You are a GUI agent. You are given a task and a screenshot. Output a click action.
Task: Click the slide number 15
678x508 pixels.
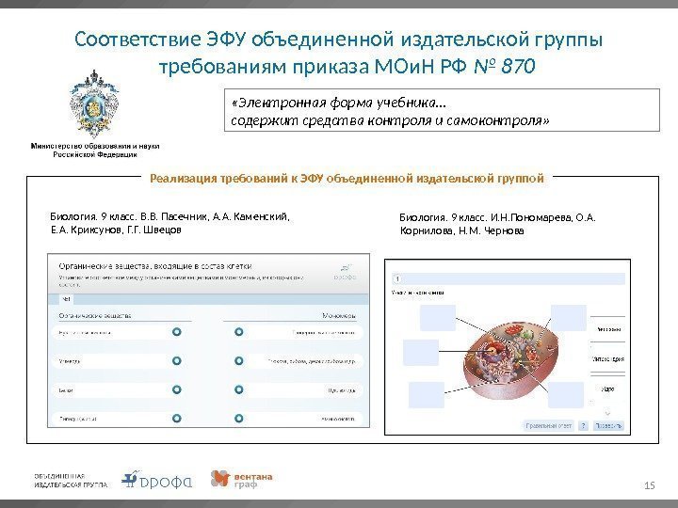click(650, 485)
